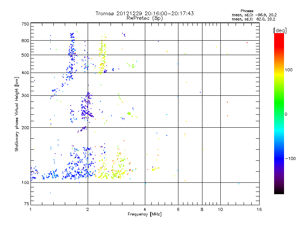Click the x-axis tick label '6'
Screen dimensions: 305x228
(x=178, y=209)
